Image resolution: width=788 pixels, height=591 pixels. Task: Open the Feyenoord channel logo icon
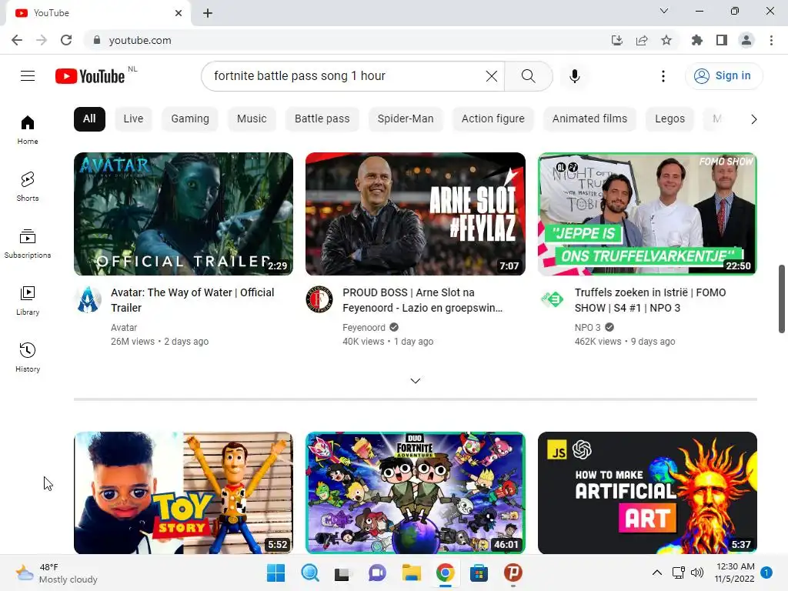coord(319,299)
